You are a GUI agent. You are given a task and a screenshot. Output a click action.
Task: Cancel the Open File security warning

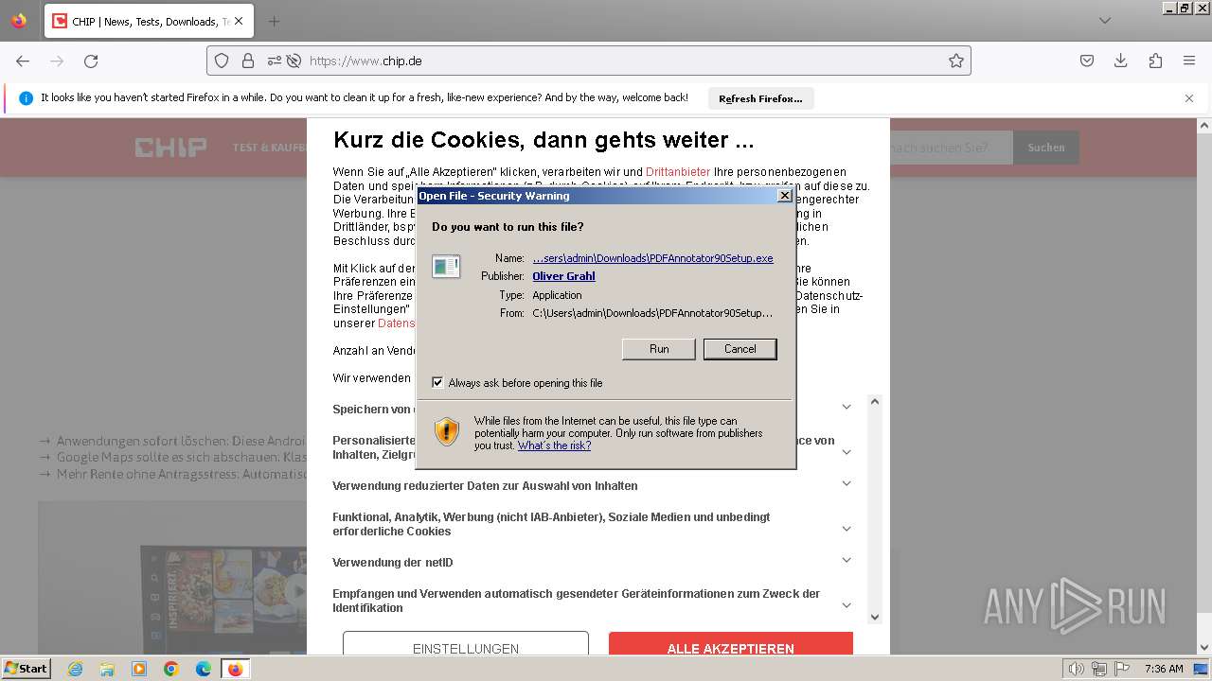(x=740, y=349)
